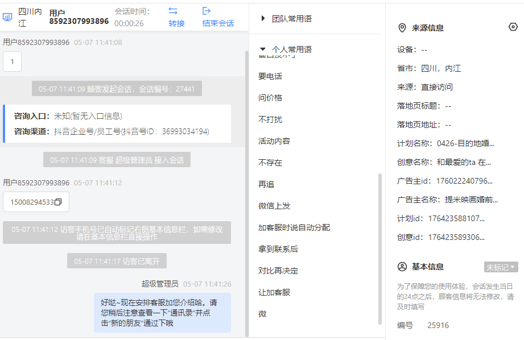The width and height of the screenshot is (524, 340).
Task: Click the 咨询渠道 抖音企业号 info line
Action: (112, 131)
